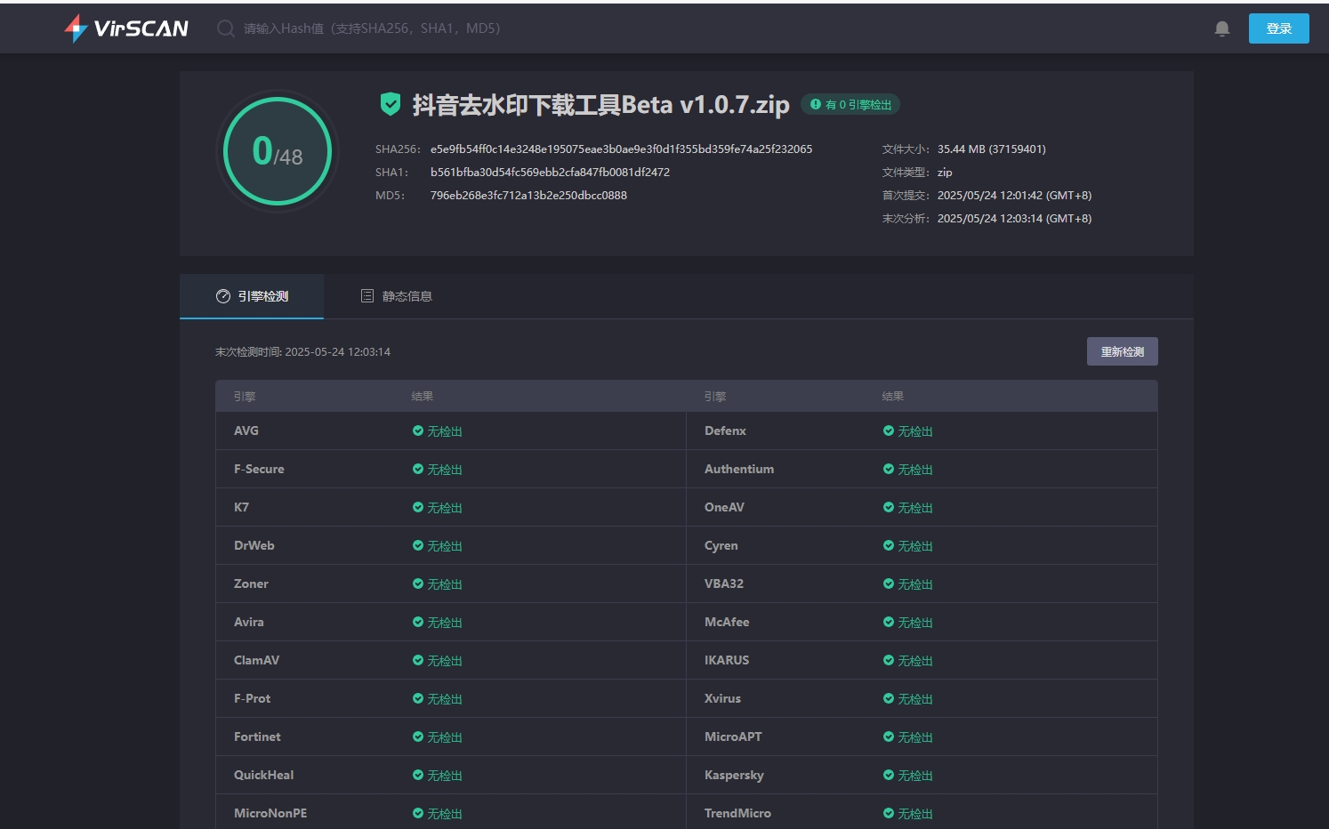The height and width of the screenshot is (829, 1329).
Task: Select the K7 engine name
Action: (x=241, y=507)
